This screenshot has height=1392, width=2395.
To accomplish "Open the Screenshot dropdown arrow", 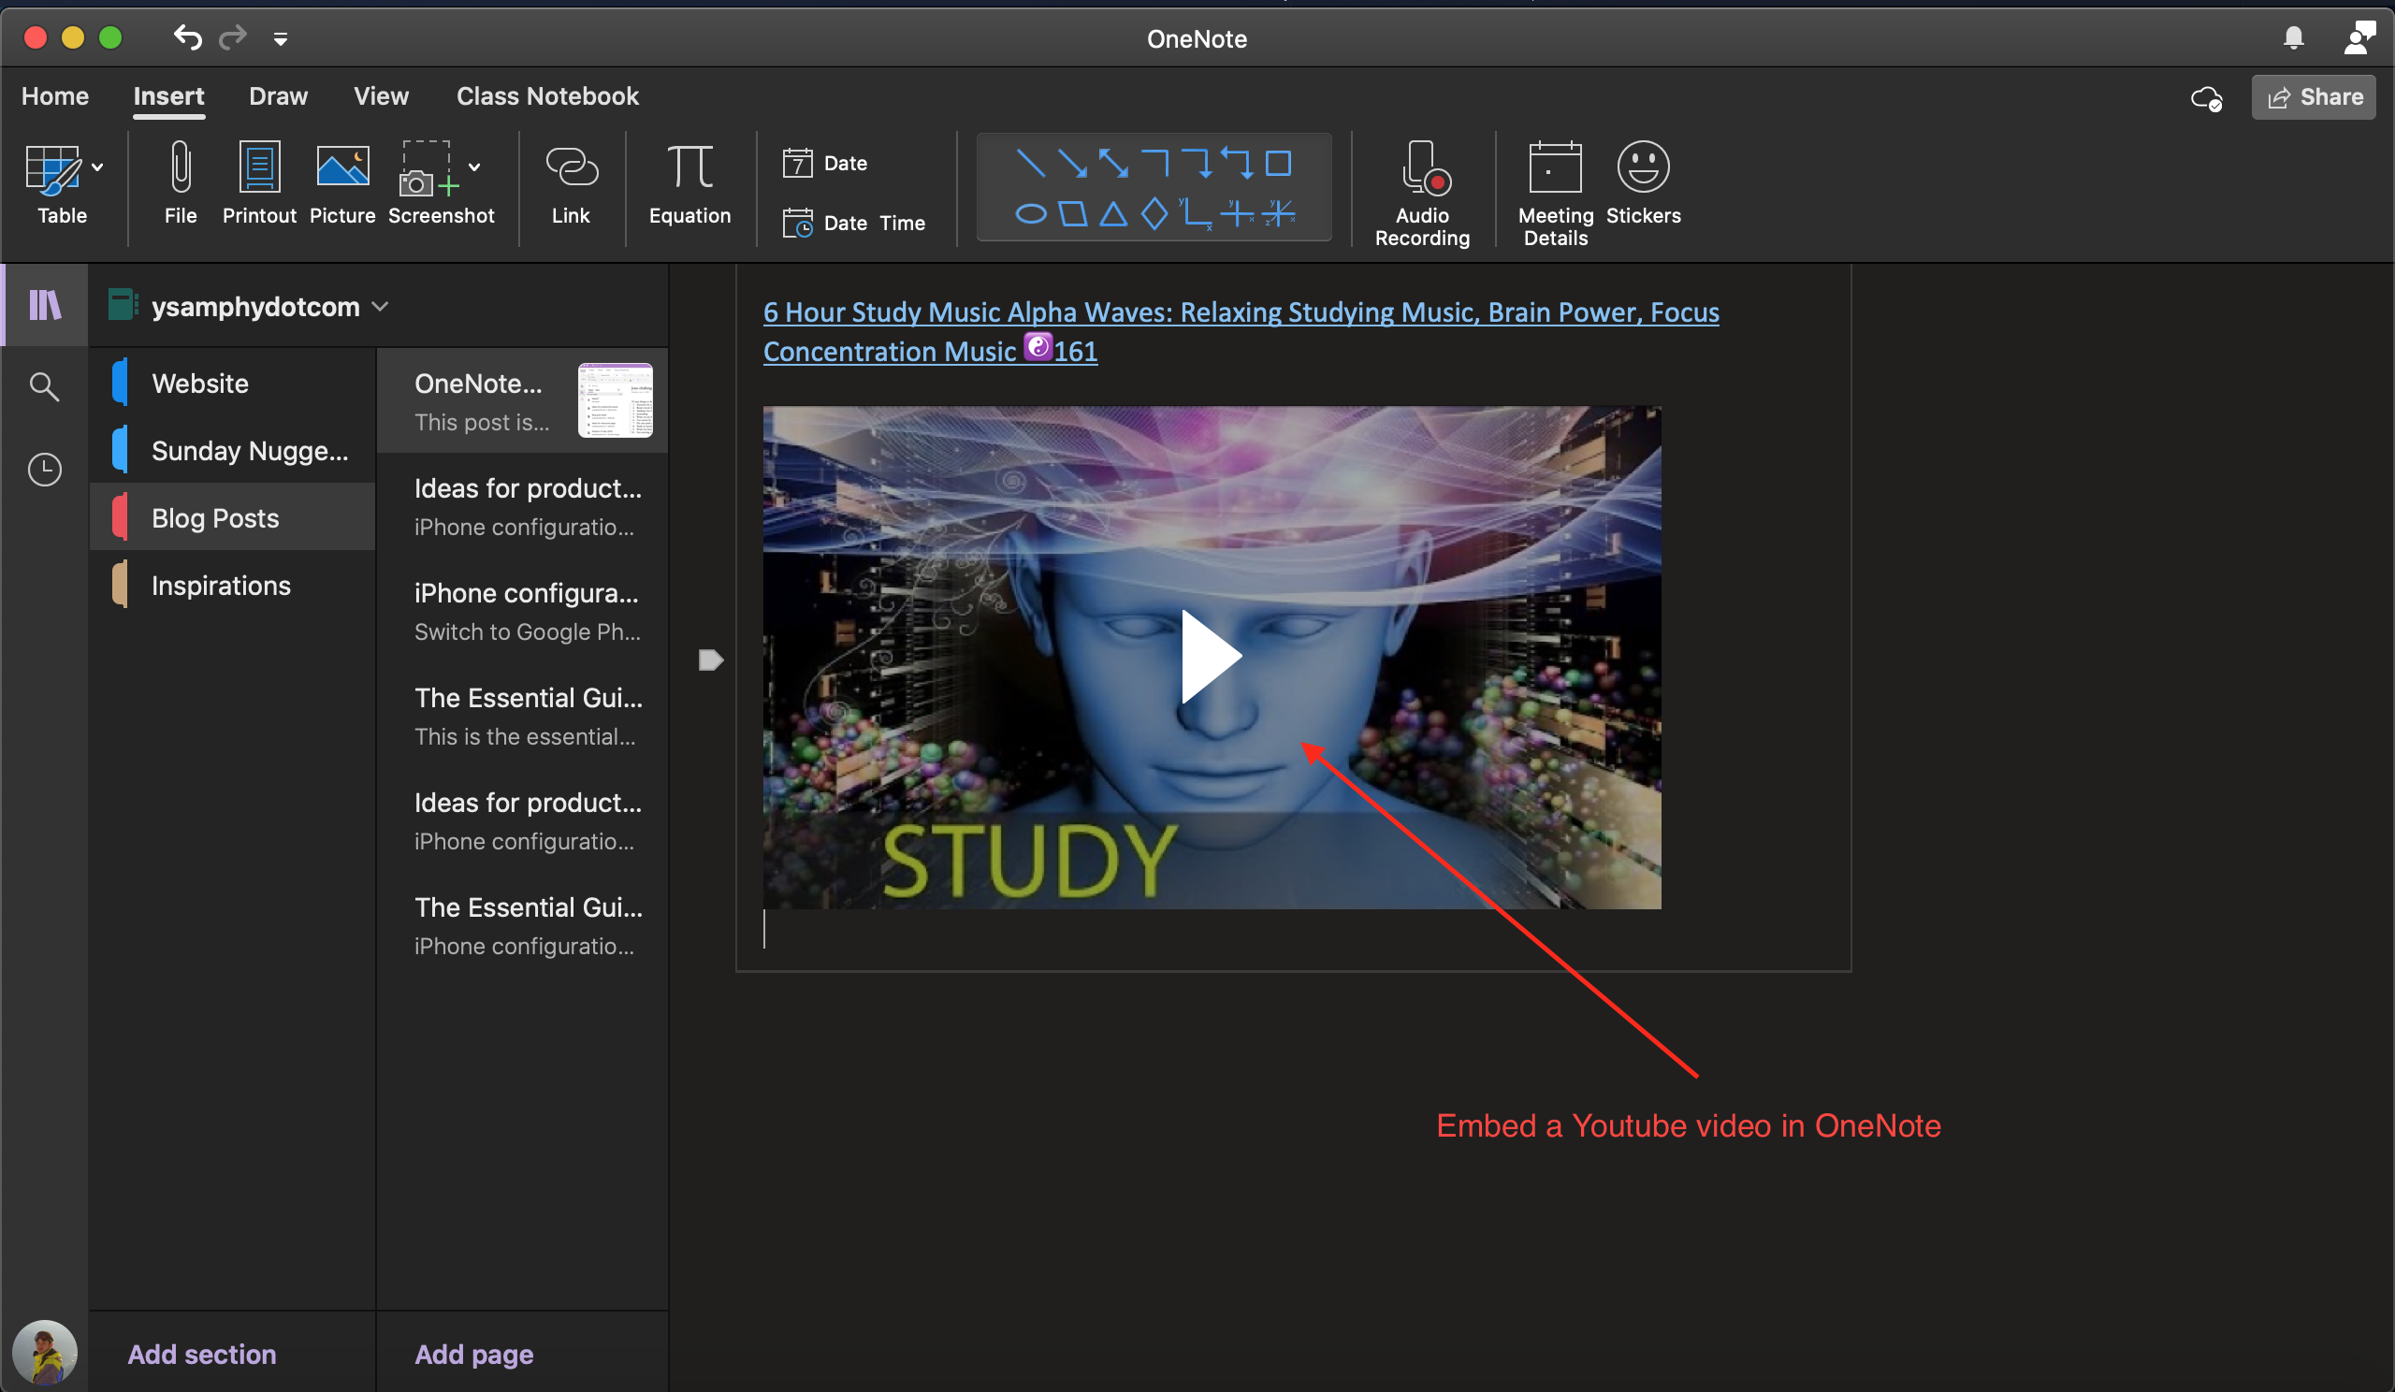I will (x=474, y=168).
